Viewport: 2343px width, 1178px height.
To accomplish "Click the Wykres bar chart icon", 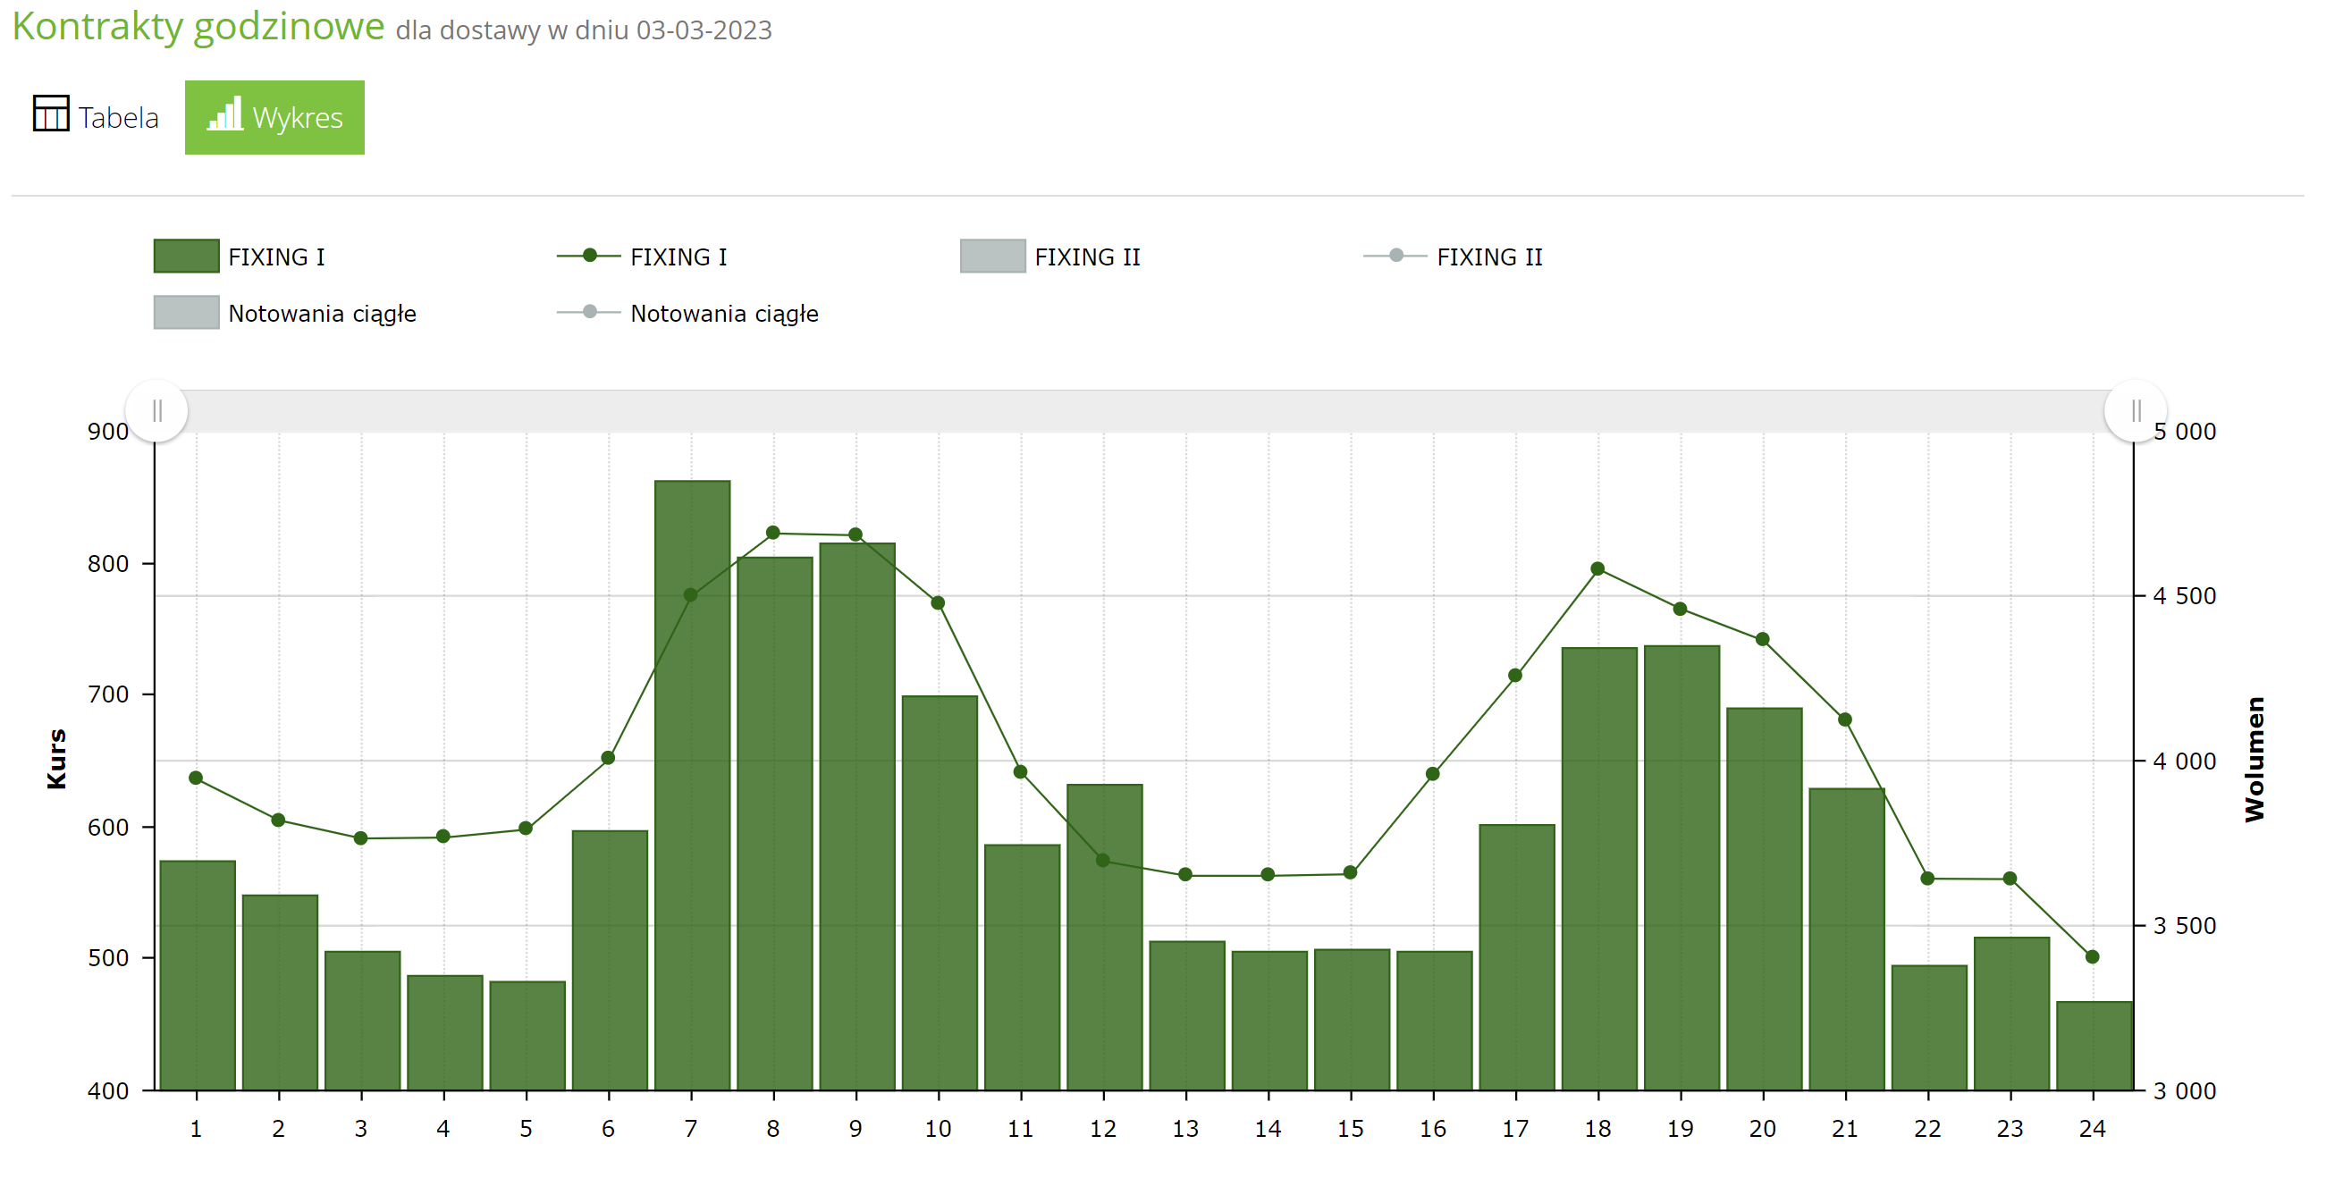I will click(224, 114).
